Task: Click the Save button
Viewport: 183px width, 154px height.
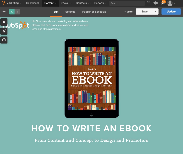Action: (144, 11)
